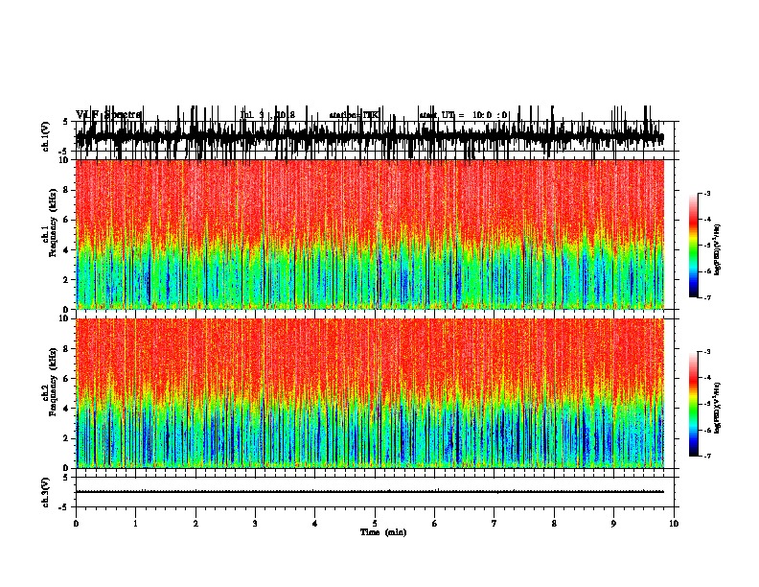Click time axis tick label "1"
Viewport: 759px width, 587px height.
point(135,524)
